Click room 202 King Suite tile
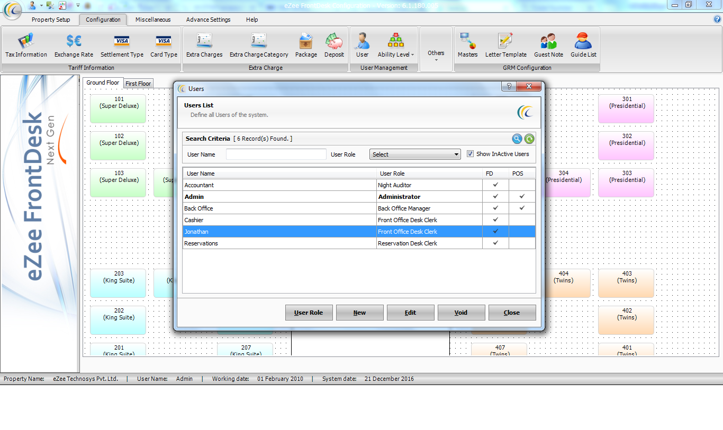Screen dimensions: 723x430 pyautogui.click(x=118, y=320)
